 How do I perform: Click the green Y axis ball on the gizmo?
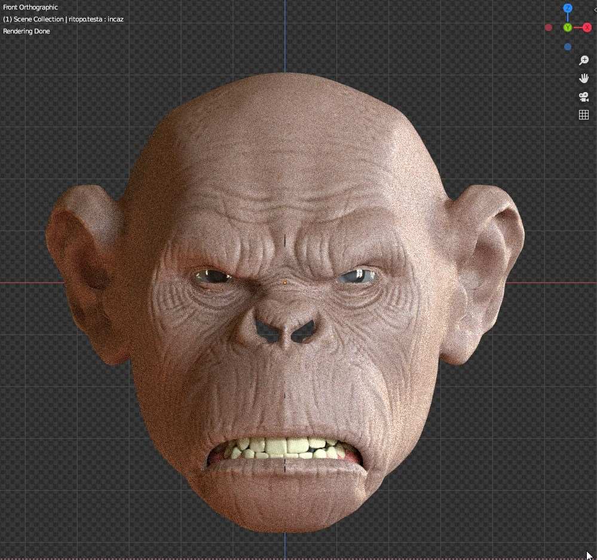pos(567,27)
